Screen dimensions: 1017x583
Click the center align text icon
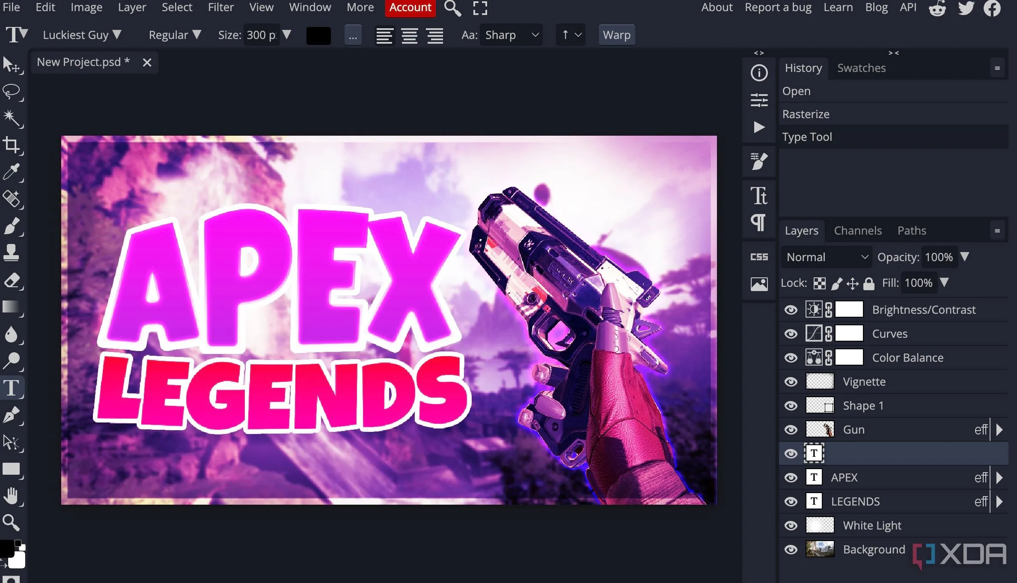click(409, 35)
